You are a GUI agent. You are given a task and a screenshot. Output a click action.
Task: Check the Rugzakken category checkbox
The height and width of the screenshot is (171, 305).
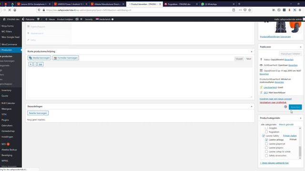click(x=266, y=132)
